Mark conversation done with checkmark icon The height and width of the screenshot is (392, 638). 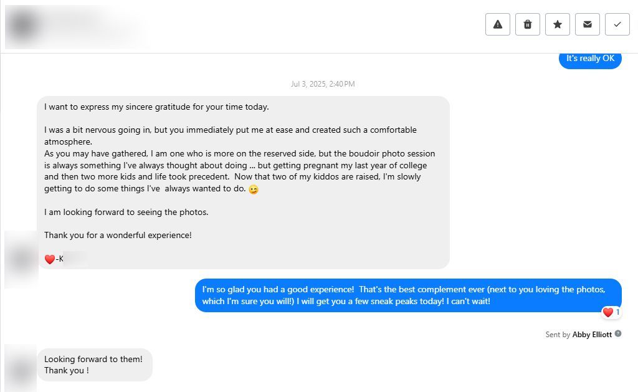[x=617, y=24]
